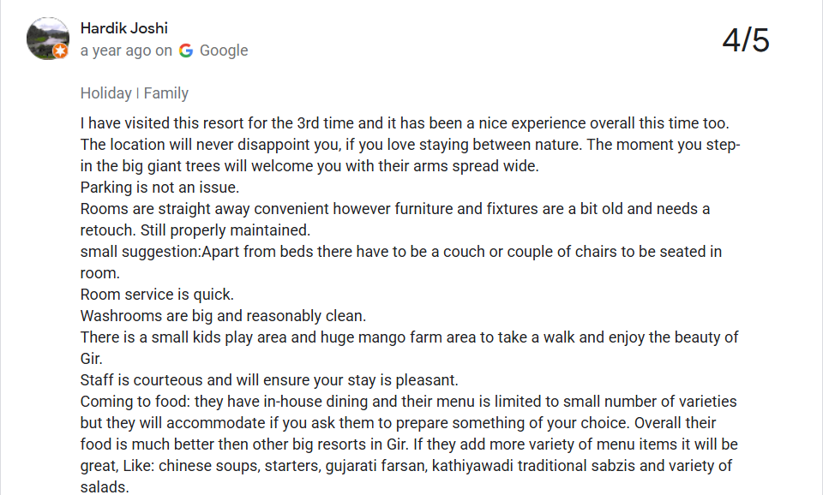This screenshot has width=823, height=495.
Task: Click the sentence about visiting the 3rd time
Action: [405, 123]
